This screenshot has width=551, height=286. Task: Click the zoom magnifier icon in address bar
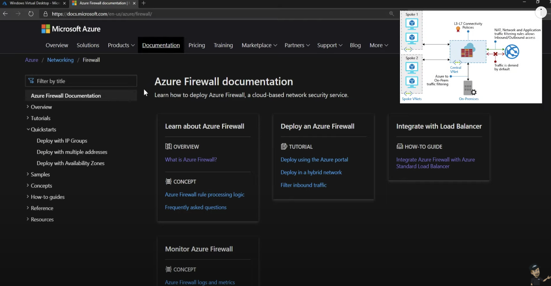click(x=391, y=14)
